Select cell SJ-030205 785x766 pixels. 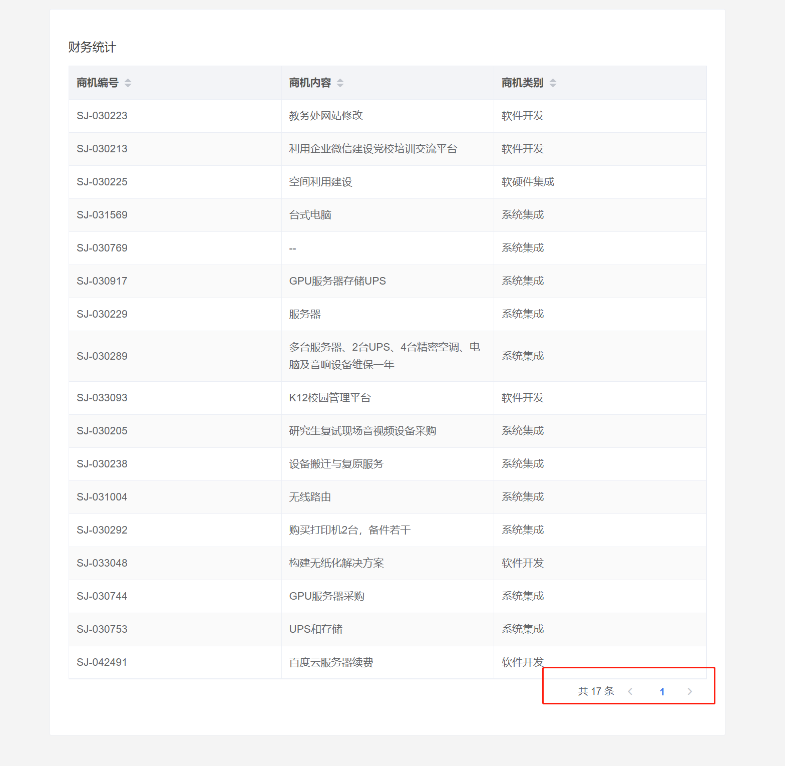pyautogui.click(x=175, y=431)
